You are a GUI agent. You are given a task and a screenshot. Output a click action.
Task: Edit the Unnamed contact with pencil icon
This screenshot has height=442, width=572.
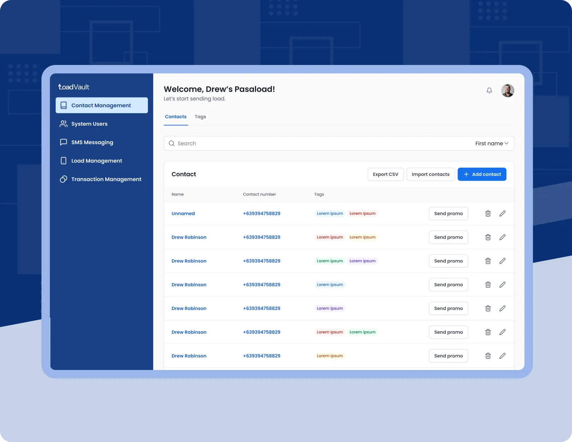pos(502,214)
